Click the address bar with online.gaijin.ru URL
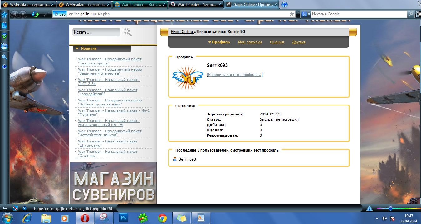The width and height of the screenshot is (421, 224). pos(178,14)
